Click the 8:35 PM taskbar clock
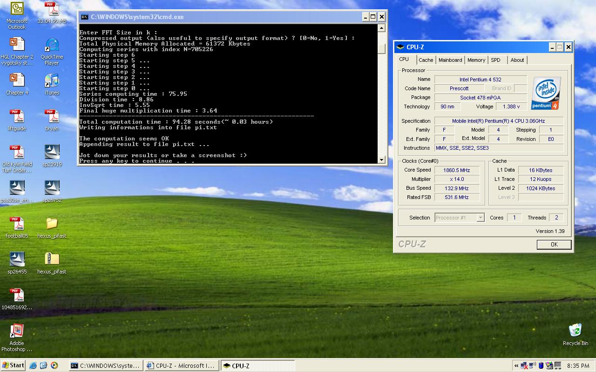This screenshot has height=372, width=596. tap(578, 366)
